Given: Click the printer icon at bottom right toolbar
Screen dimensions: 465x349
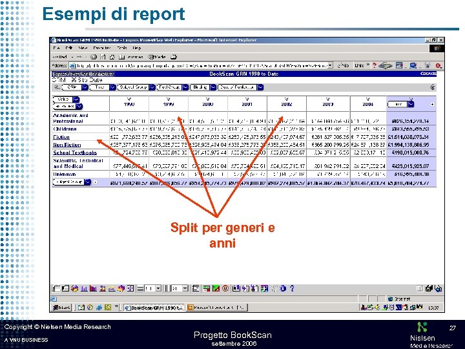Looking at the screenshot, I should pyautogui.click(x=429, y=288).
